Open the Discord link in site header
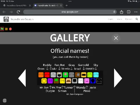Image resolution: width=140 pixels, height=105 pixels. point(129,19)
